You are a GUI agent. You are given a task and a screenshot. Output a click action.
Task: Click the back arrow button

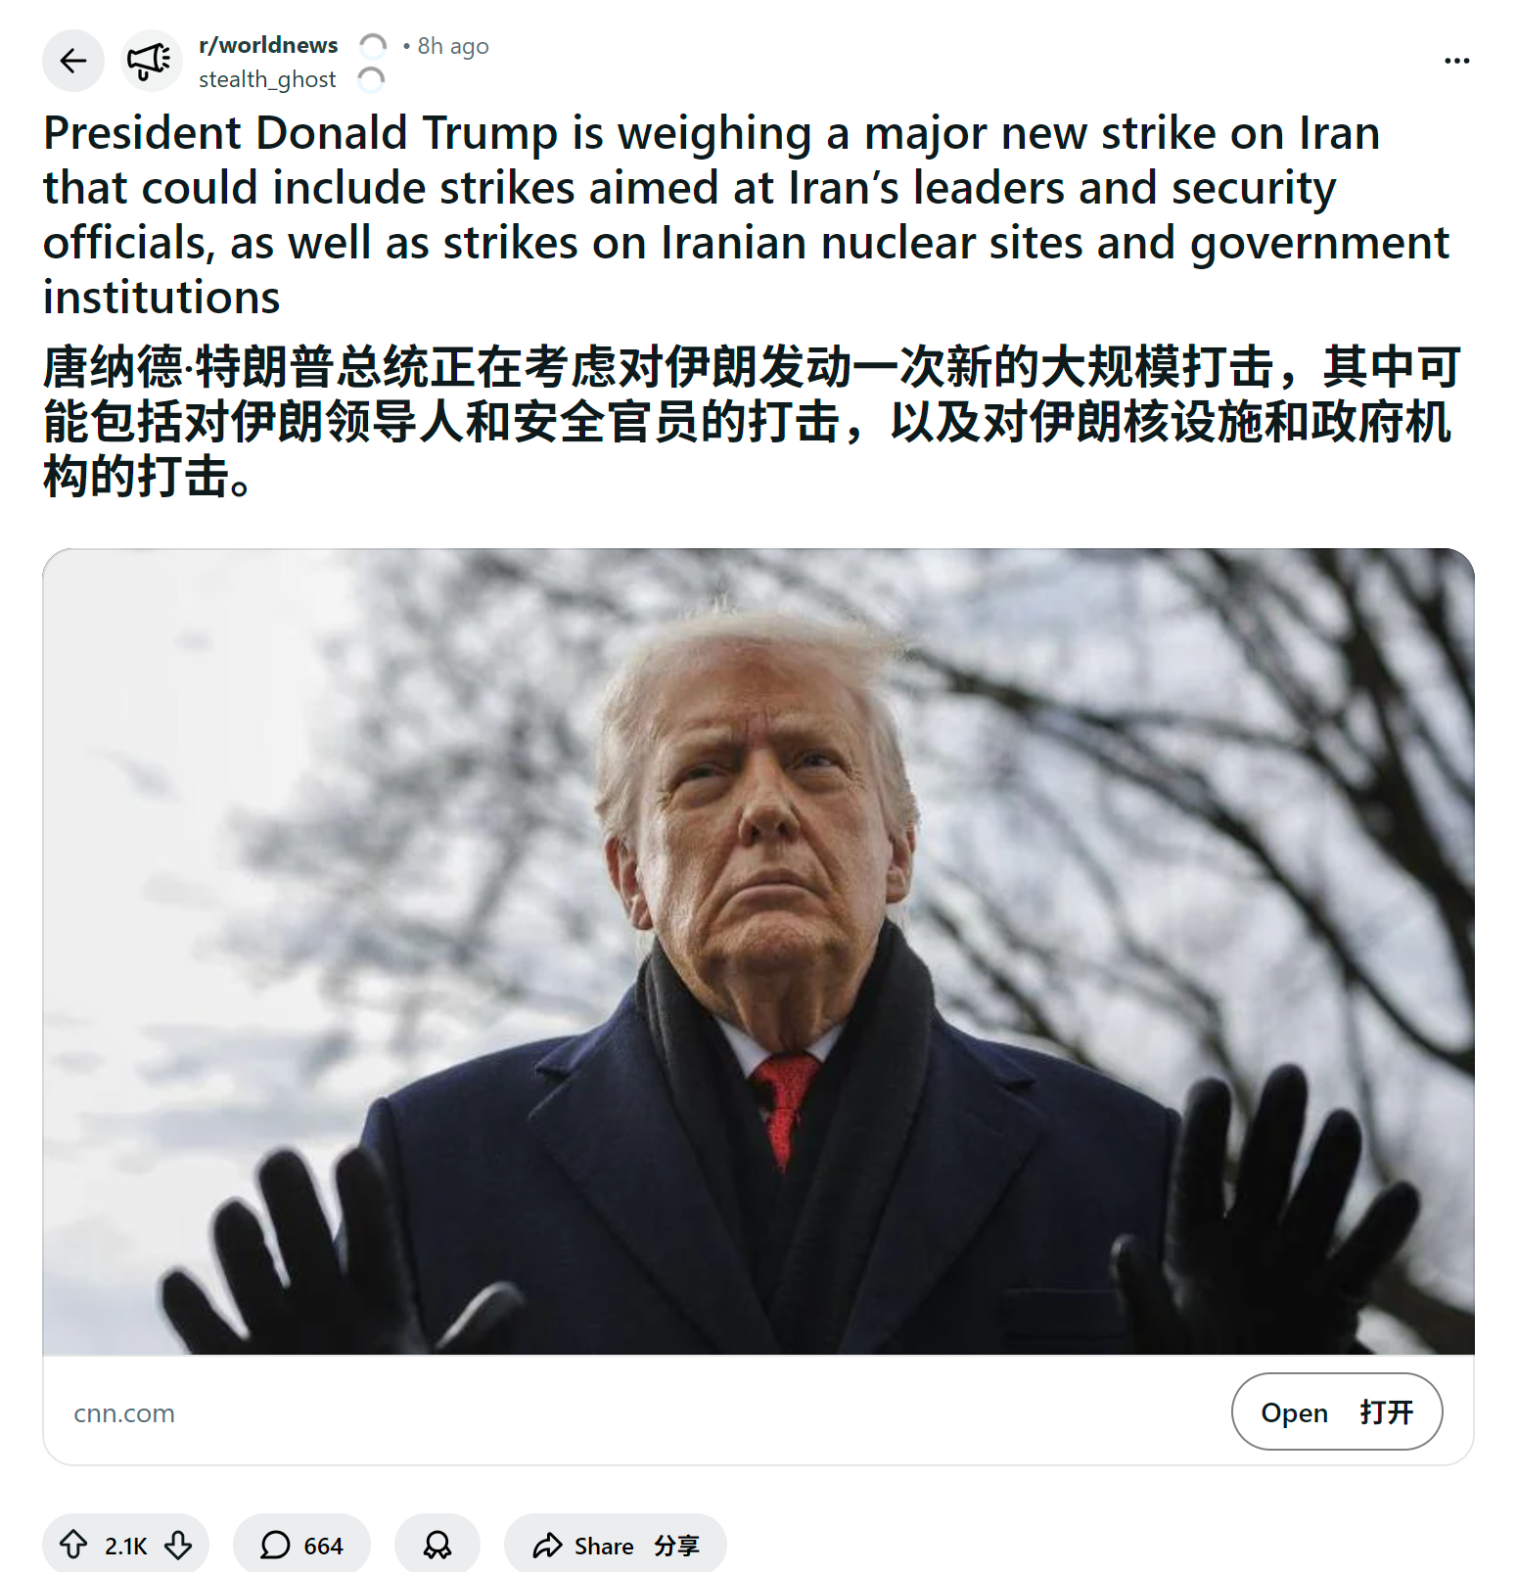point(73,61)
